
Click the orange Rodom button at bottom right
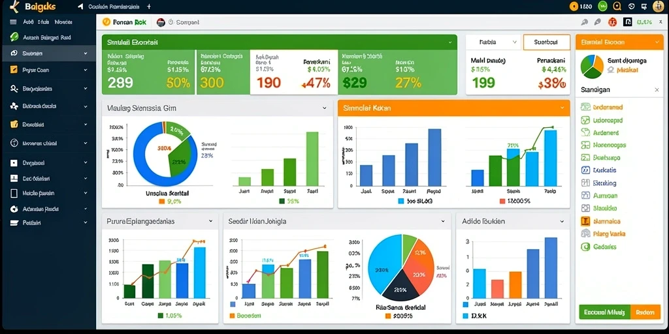(x=645, y=312)
